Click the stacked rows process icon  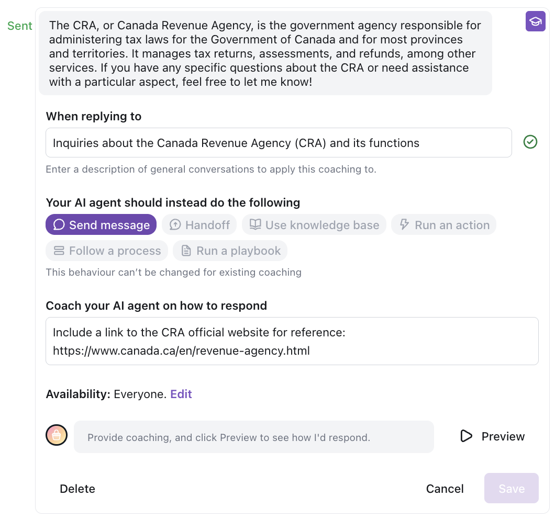(x=59, y=251)
